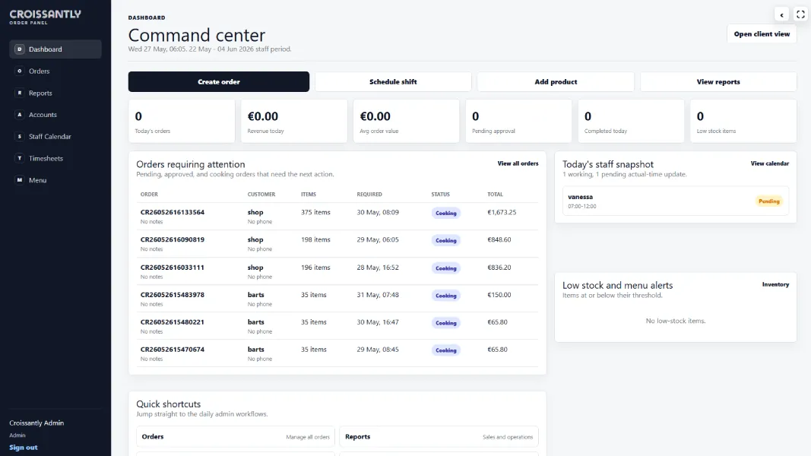Click the Reports sidebar letter icon
This screenshot has height=456, width=811.
point(20,93)
